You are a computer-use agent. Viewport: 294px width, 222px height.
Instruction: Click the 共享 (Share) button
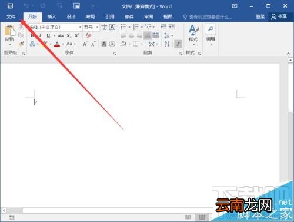point(279,16)
